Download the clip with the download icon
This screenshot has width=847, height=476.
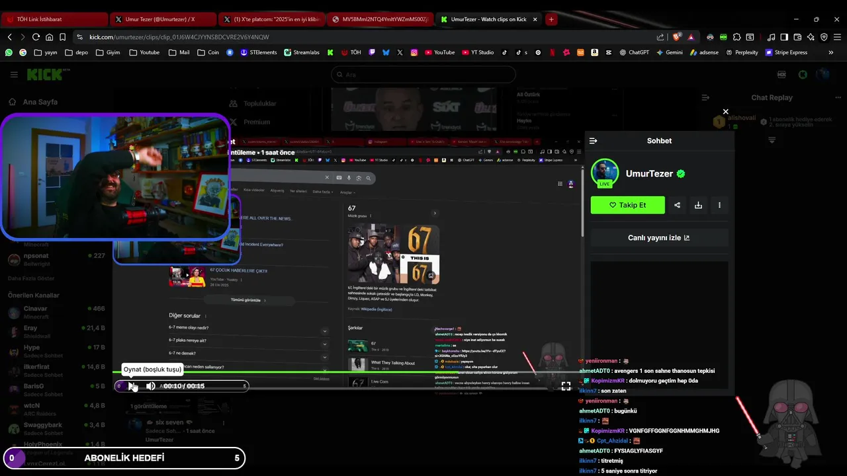[698, 205]
